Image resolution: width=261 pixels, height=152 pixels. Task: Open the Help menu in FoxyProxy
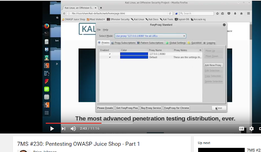(106, 30)
